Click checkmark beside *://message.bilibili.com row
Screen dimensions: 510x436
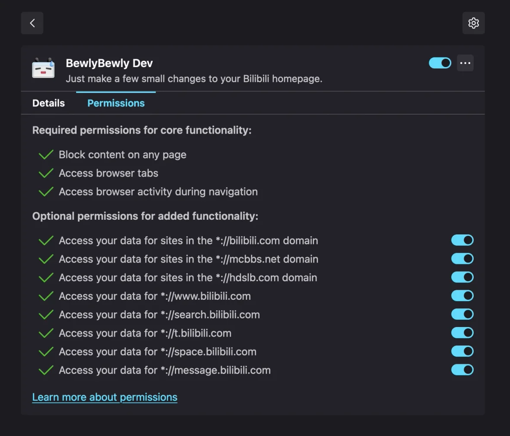tap(46, 370)
